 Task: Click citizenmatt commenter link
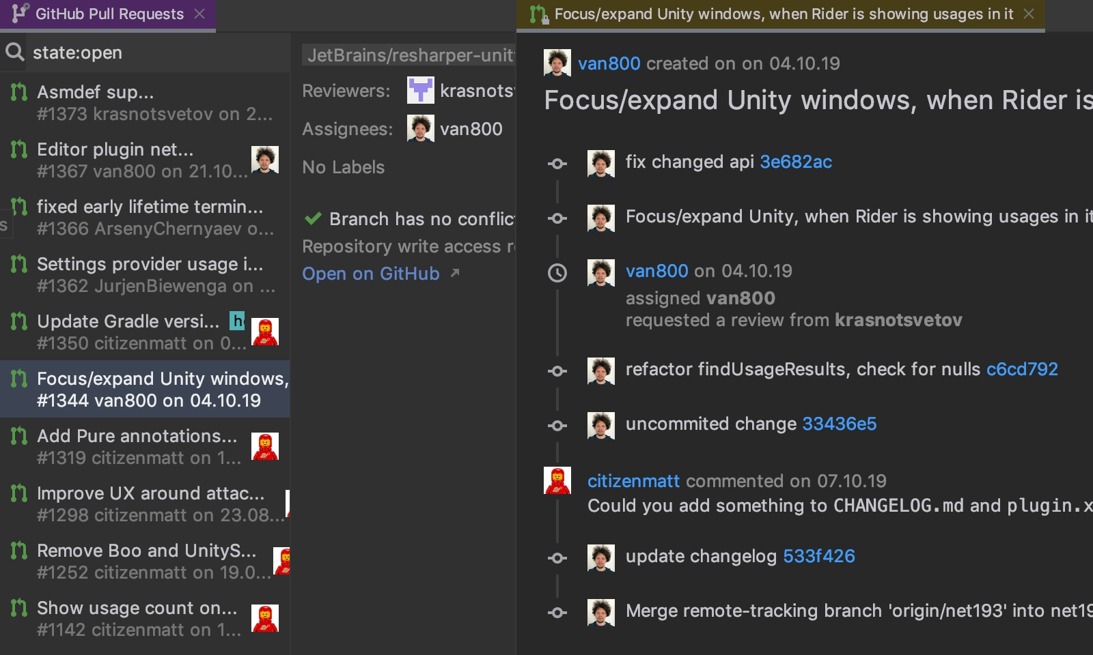[x=633, y=481]
